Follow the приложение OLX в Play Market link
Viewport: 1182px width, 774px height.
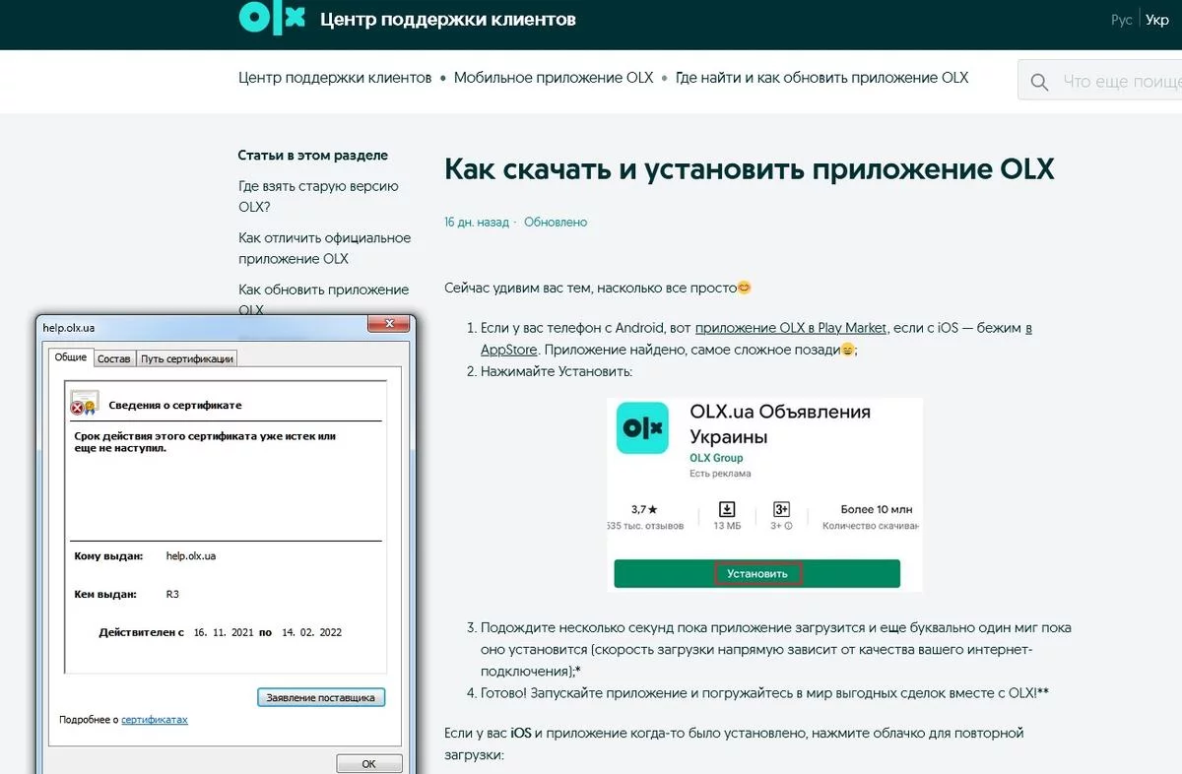click(x=792, y=328)
